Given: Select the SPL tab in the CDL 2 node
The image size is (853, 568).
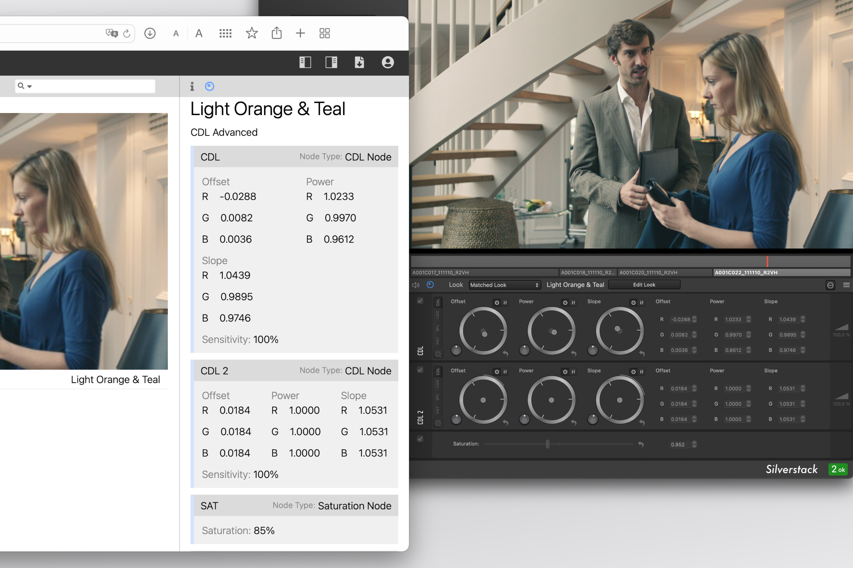Looking at the screenshot, I should pyautogui.click(x=438, y=397).
